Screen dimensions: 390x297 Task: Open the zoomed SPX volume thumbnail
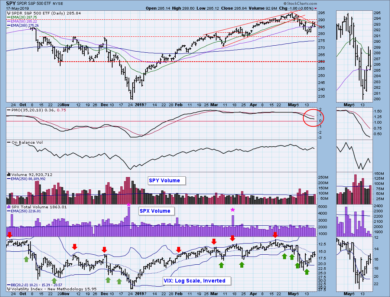[354, 221]
